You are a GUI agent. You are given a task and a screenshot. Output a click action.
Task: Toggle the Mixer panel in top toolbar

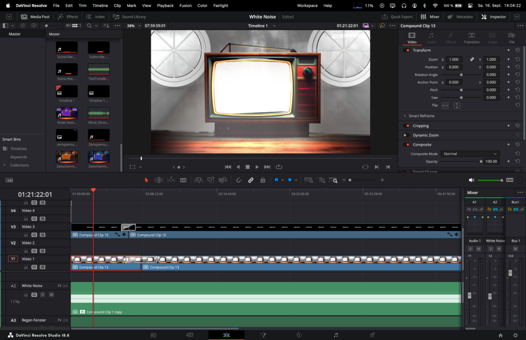pyautogui.click(x=430, y=17)
